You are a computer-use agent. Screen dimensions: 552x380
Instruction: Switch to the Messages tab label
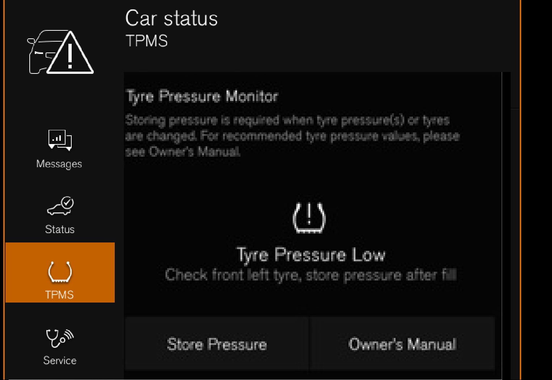pos(59,164)
